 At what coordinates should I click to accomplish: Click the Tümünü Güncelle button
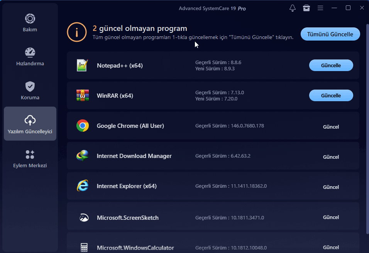pyautogui.click(x=330, y=34)
